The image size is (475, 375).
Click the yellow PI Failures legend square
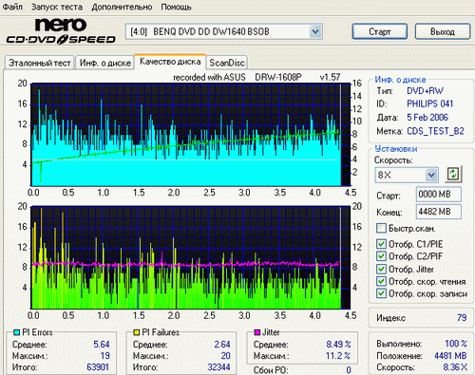(137, 332)
